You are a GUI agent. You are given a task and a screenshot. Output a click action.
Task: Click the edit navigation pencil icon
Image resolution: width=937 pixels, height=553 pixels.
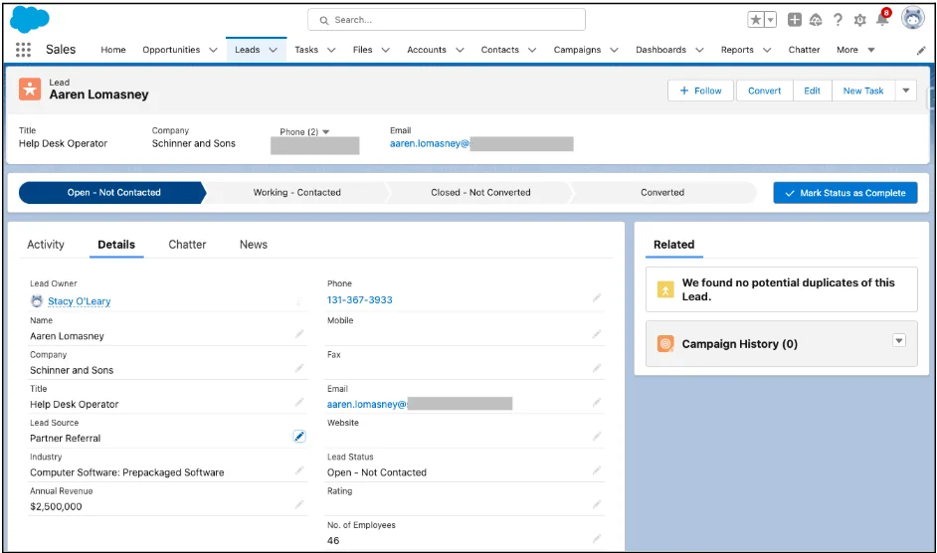[x=921, y=51]
